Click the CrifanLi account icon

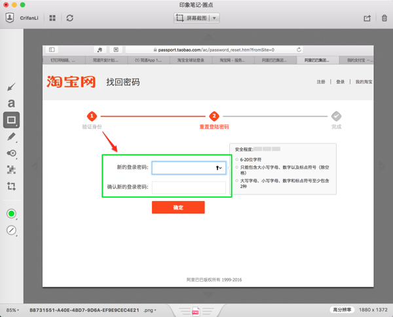click(x=10, y=18)
